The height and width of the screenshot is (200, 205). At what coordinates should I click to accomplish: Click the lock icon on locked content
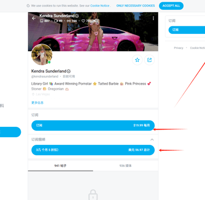click(93, 195)
